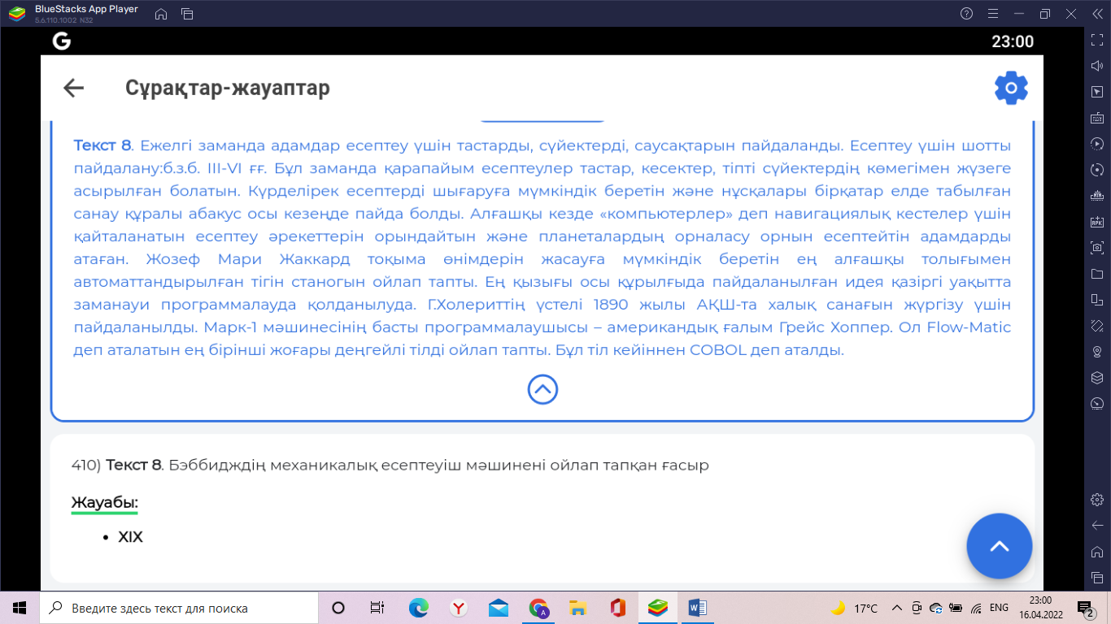The height and width of the screenshot is (624, 1111).
Task: Collapse Текст 8 with the circled chevron
Action: 542,390
